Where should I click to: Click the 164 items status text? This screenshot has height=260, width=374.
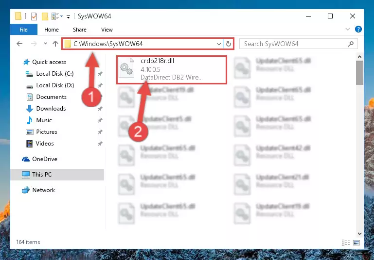coord(28,242)
